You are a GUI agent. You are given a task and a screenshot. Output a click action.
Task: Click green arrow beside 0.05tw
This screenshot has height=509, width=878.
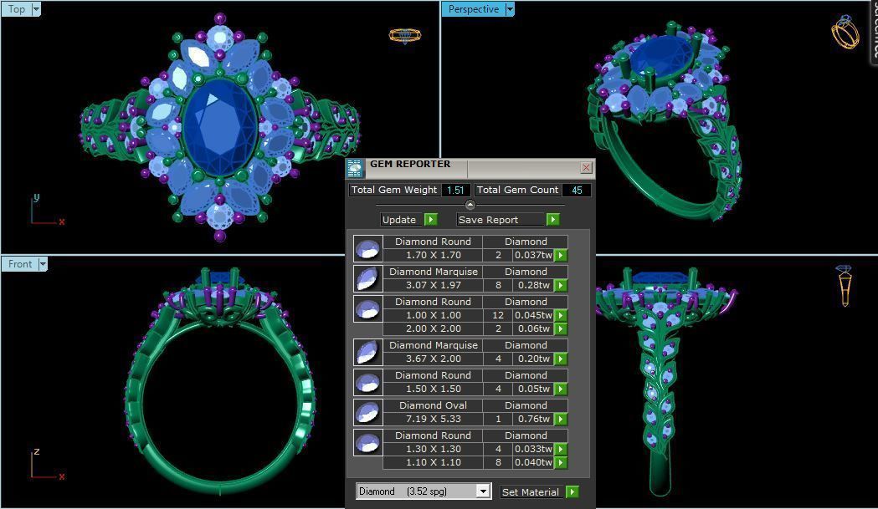pos(561,389)
